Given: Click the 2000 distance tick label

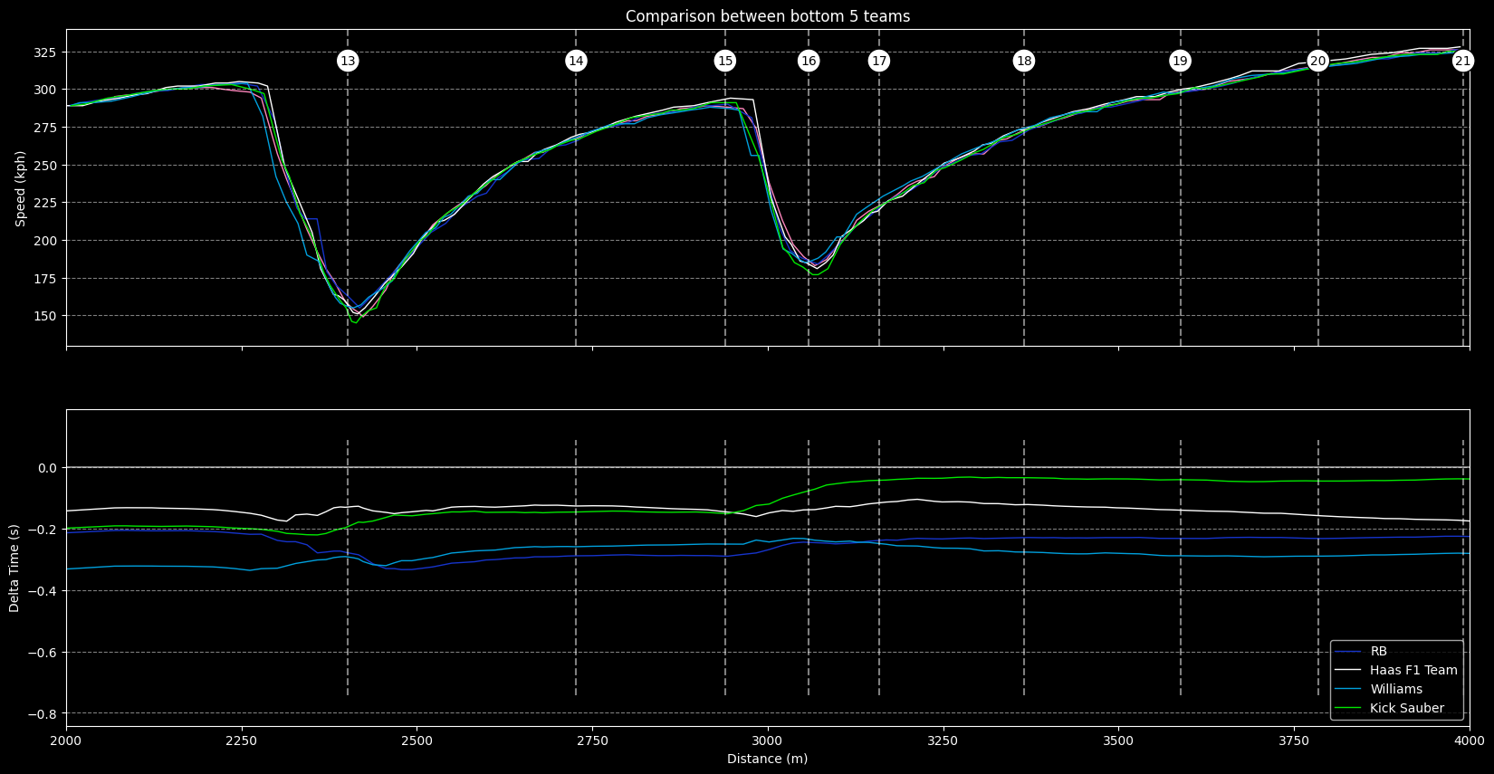Looking at the screenshot, I should pyautogui.click(x=66, y=740).
